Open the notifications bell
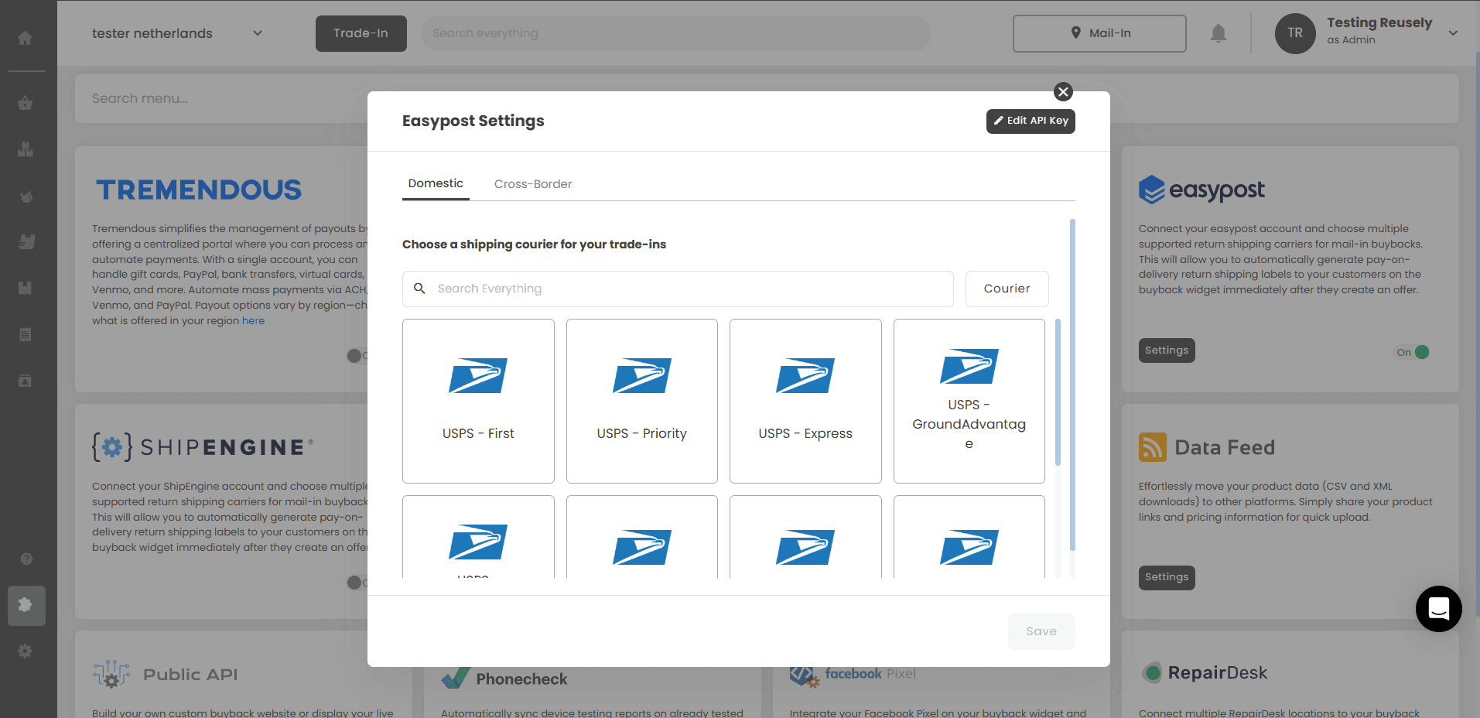This screenshot has width=1480, height=718. point(1219,33)
